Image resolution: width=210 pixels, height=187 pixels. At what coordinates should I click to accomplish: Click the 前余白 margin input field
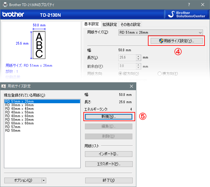click(127, 66)
